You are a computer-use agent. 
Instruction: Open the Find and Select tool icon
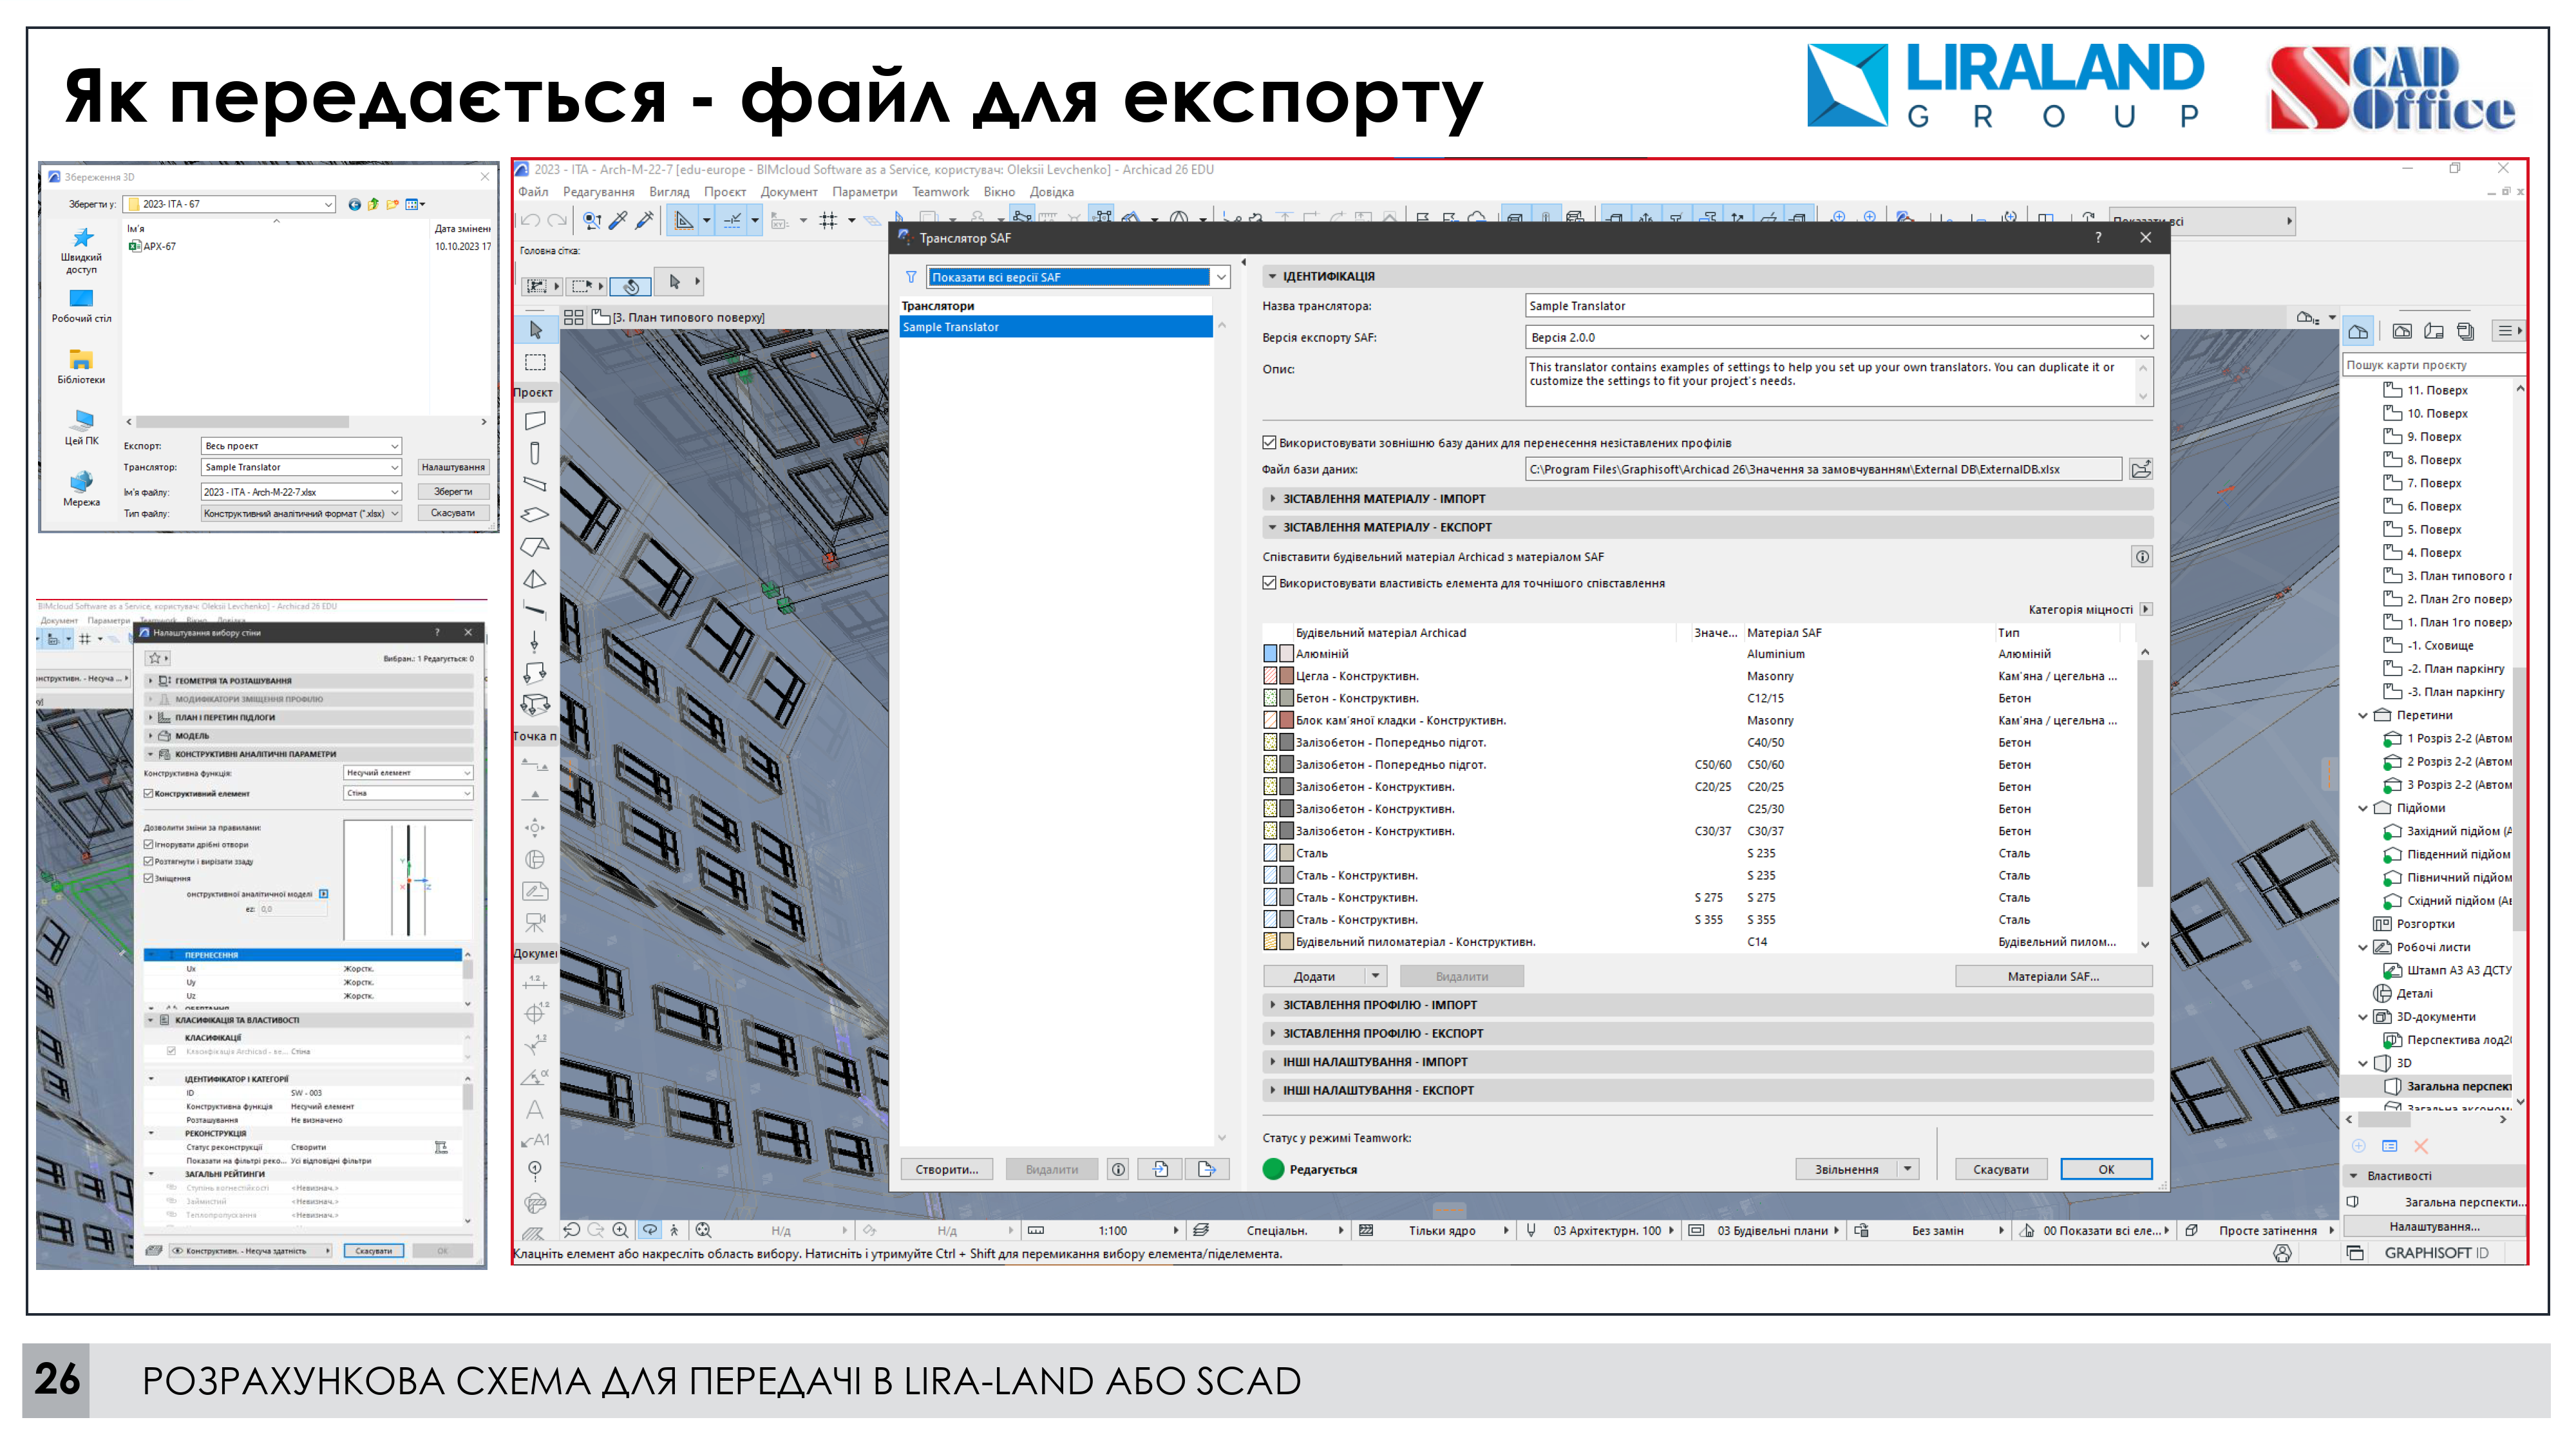[x=592, y=220]
